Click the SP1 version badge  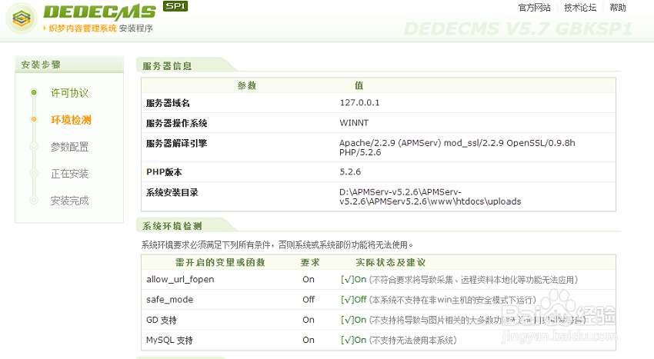coord(175,6)
